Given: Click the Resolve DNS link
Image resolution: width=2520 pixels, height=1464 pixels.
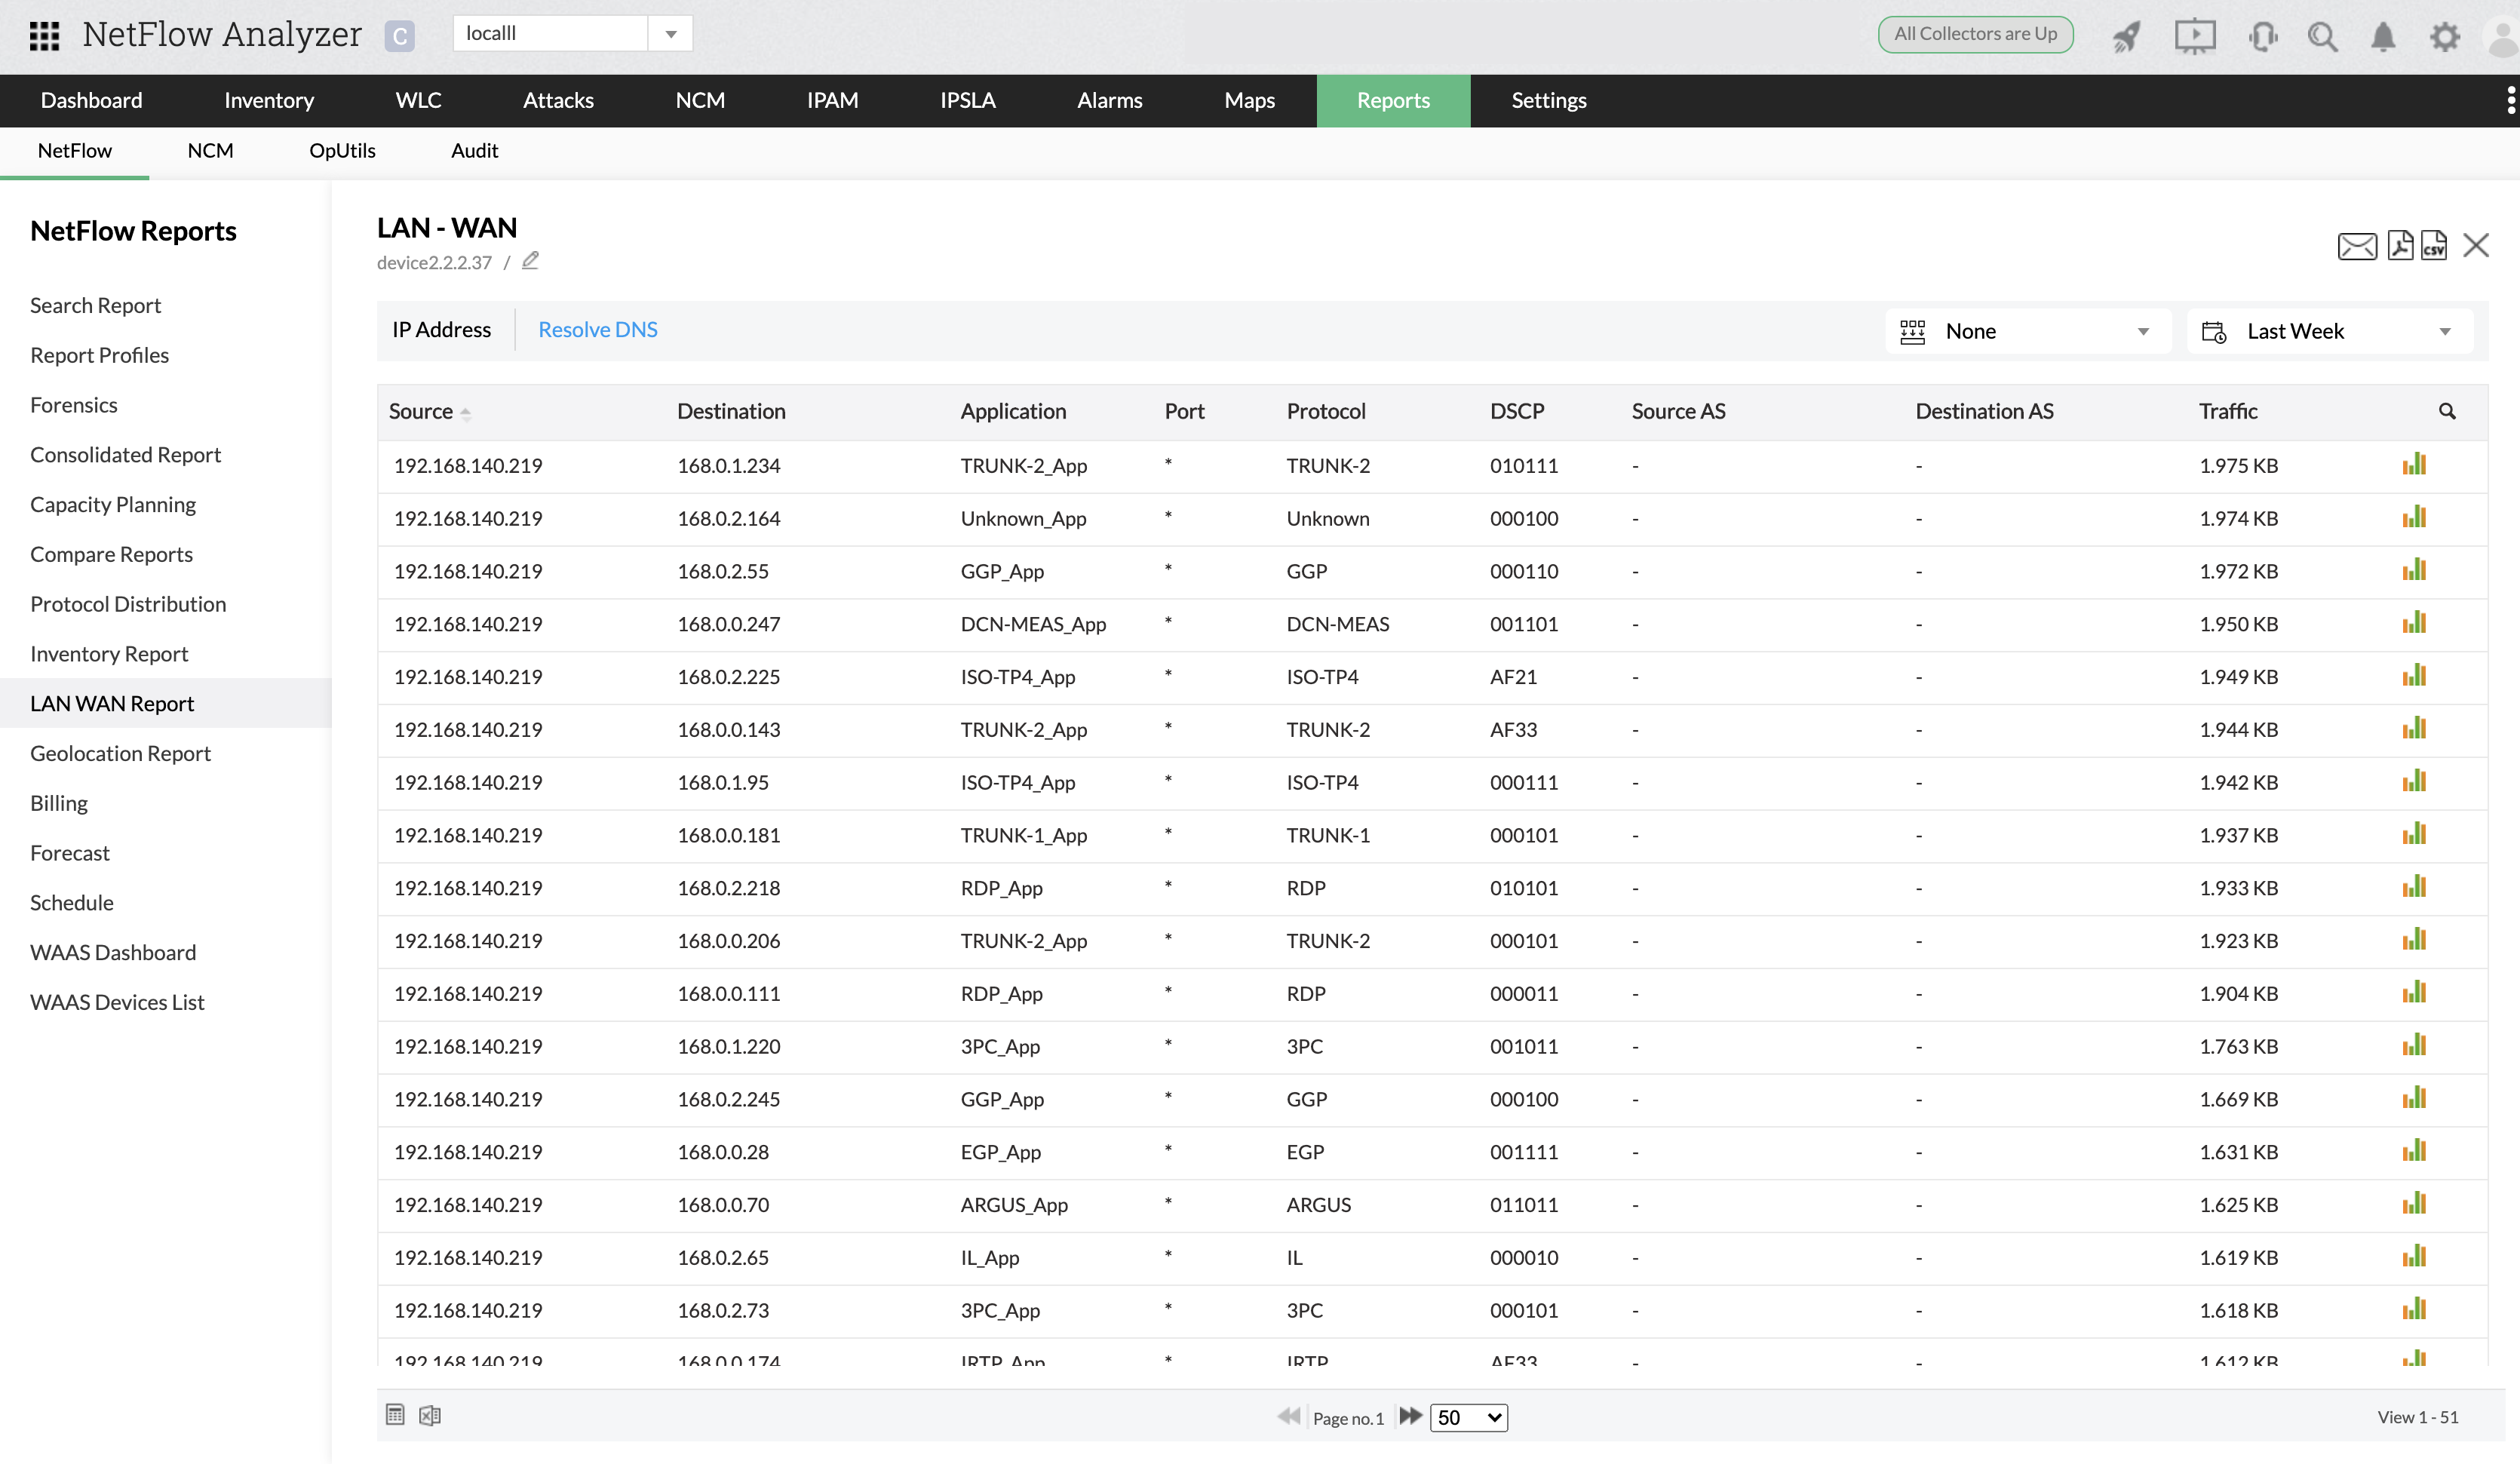Looking at the screenshot, I should pyautogui.click(x=597, y=330).
